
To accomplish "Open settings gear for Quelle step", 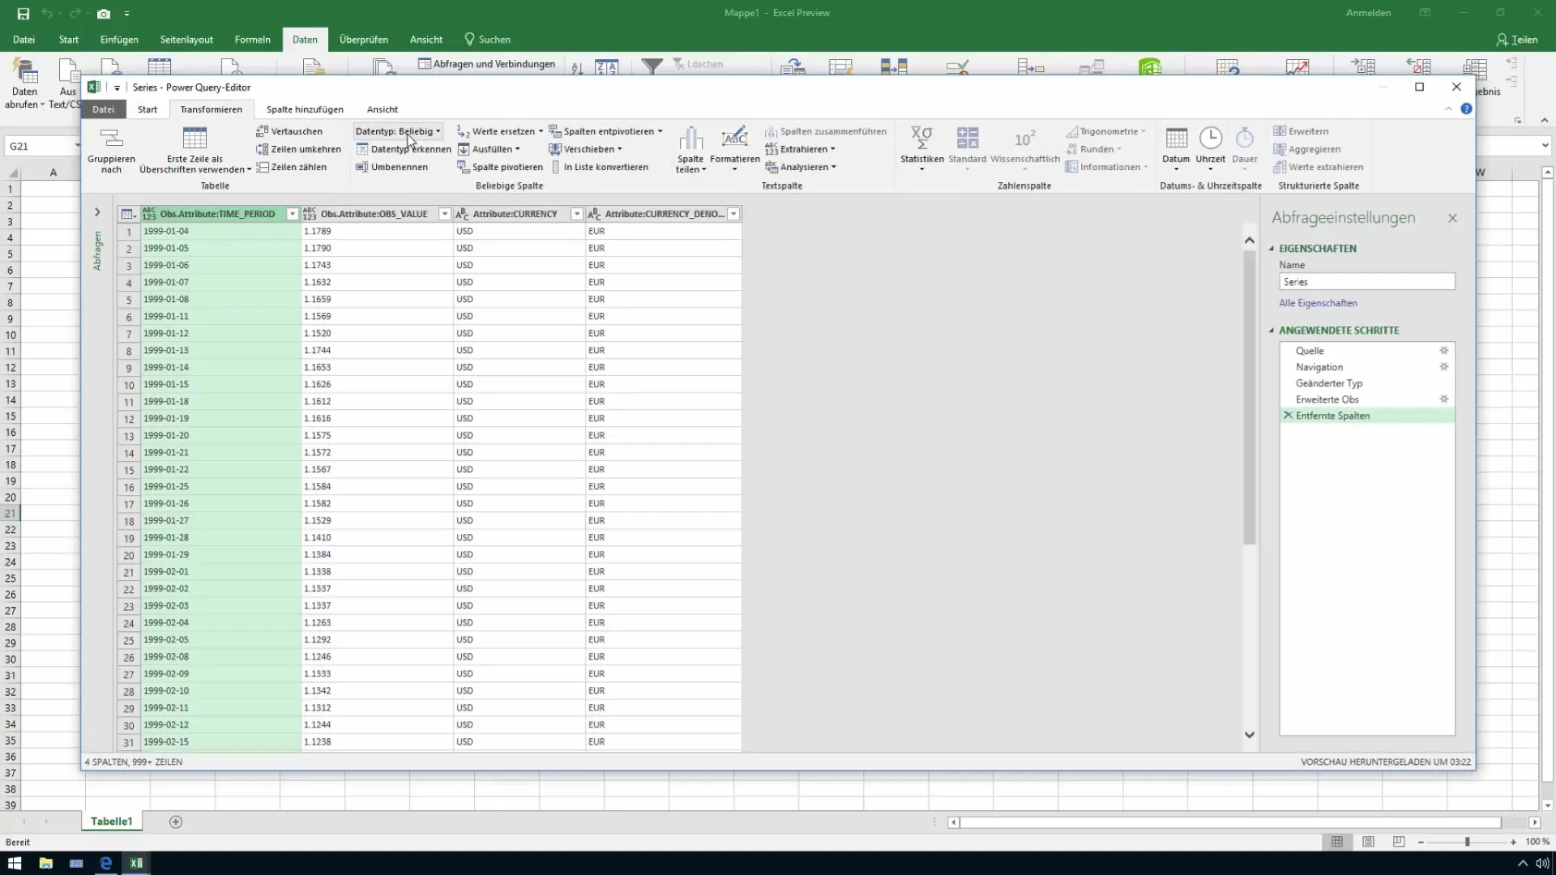I will 1443,351.
